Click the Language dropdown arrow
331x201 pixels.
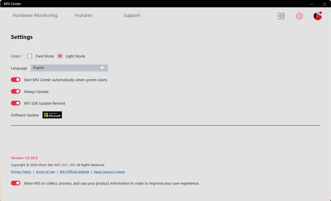click(x=102, y=68)
